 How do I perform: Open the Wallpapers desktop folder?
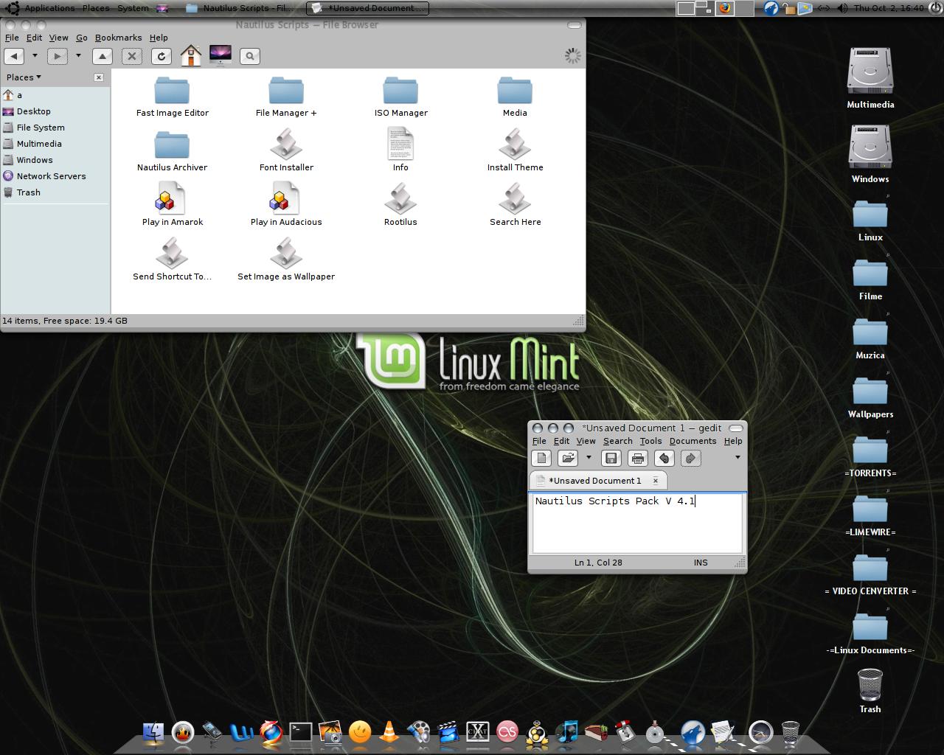pyautogui.click(x=870, y=398)
